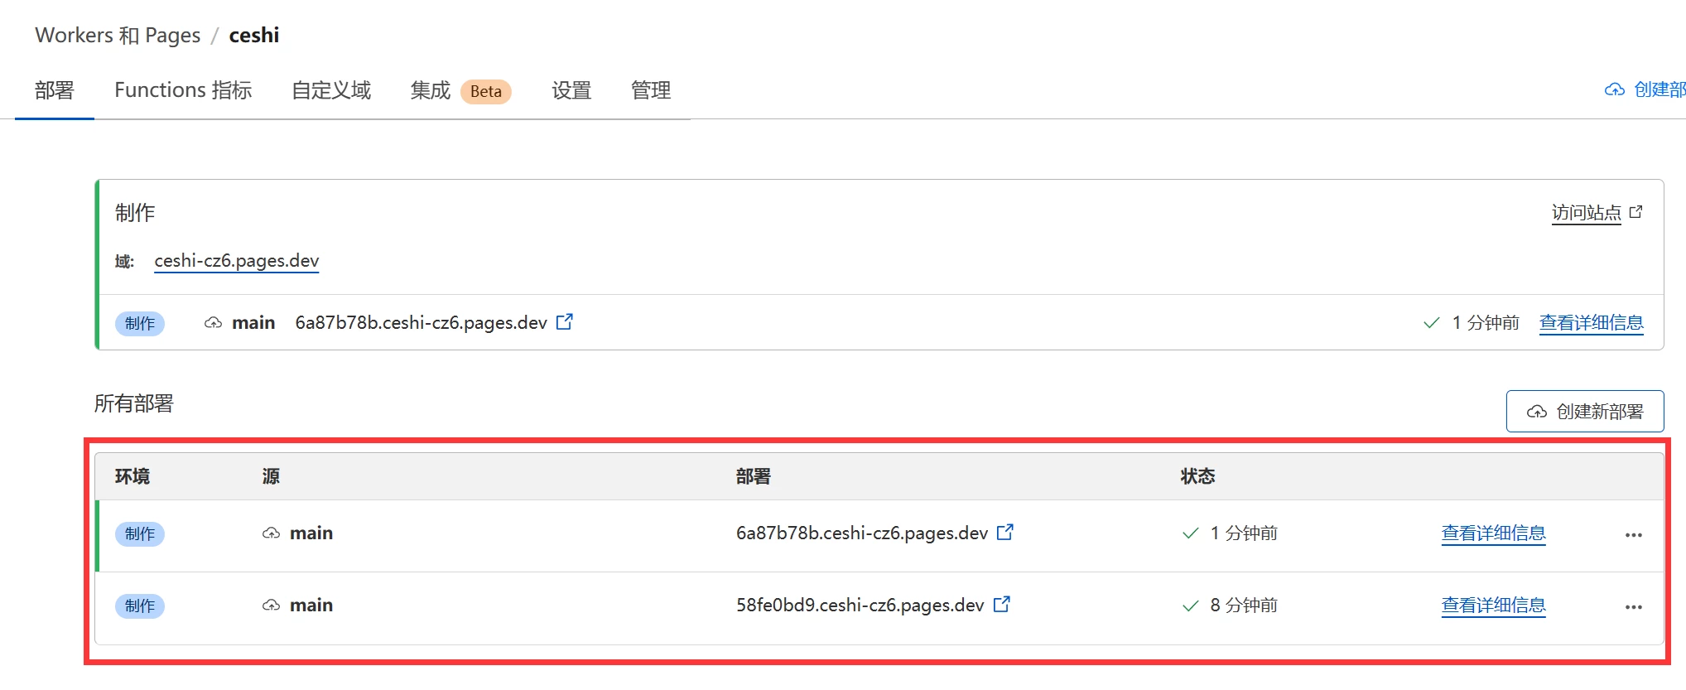Navigate to Workers 和 Pages breadcrumb
Viewport: 1686px width, 690px height.
[x=118, y=36]
